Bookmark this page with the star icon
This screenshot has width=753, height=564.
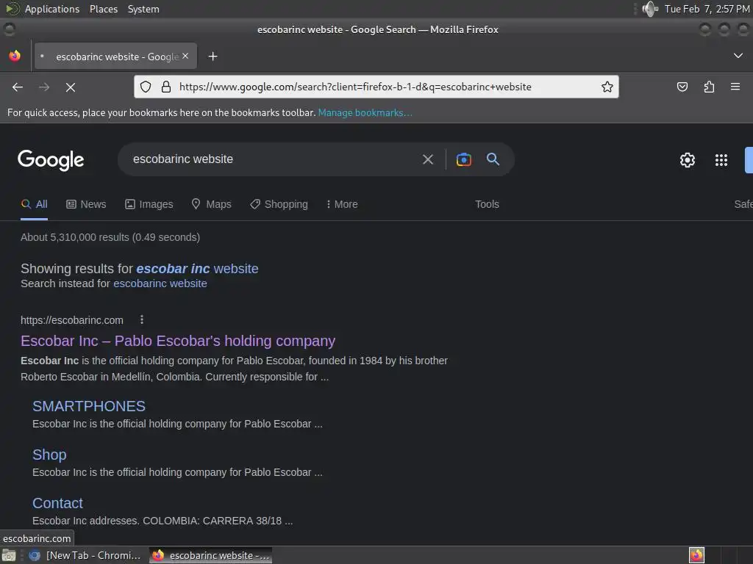607,87
